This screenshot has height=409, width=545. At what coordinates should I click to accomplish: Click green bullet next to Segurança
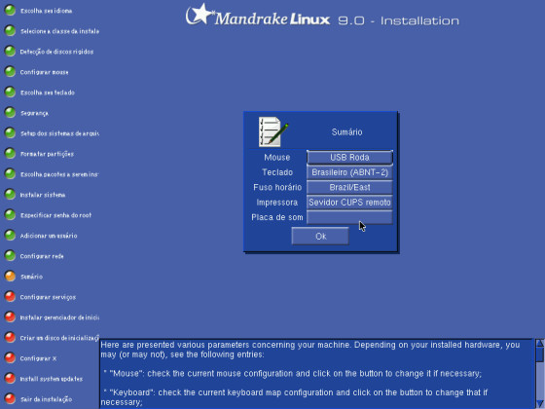click(10, 112)
